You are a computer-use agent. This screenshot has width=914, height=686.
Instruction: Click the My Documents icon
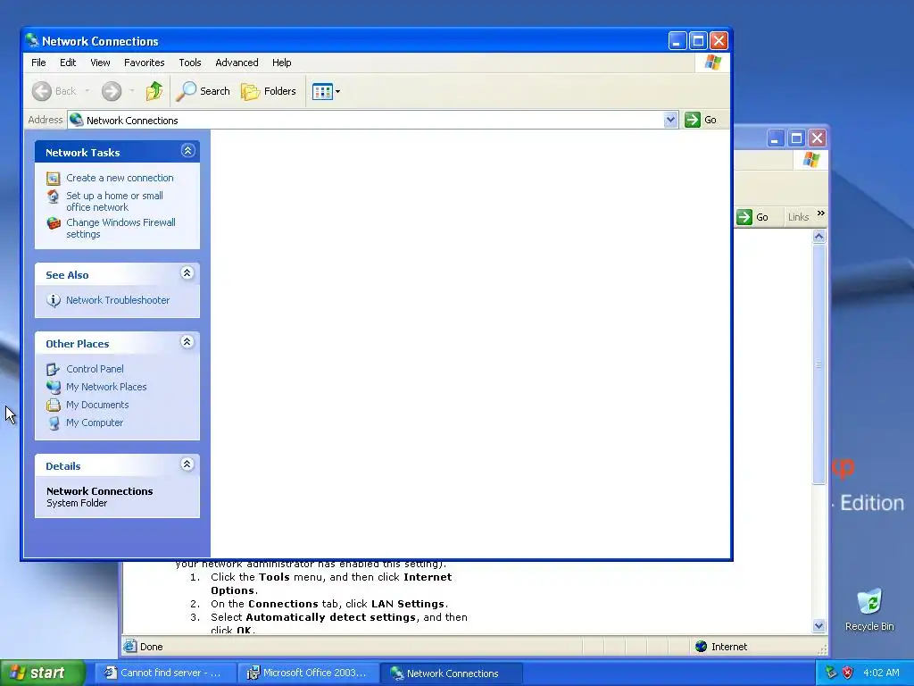(x=53, y=405)
